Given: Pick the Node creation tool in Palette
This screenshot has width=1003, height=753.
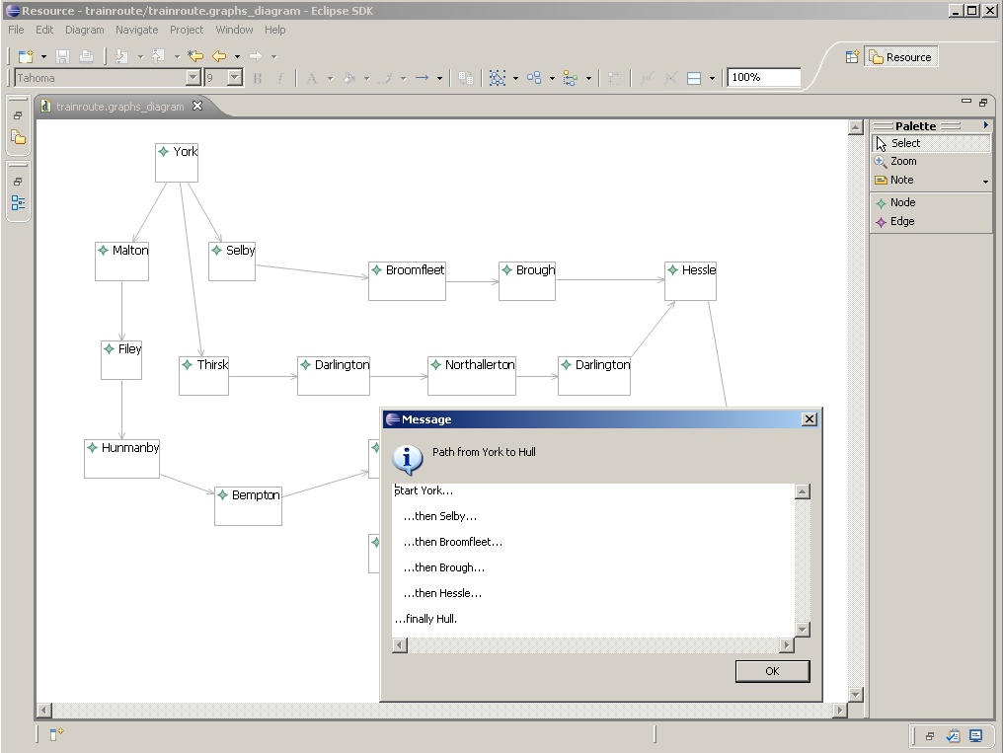Looking at the screenshot, I should coord(931,202).
